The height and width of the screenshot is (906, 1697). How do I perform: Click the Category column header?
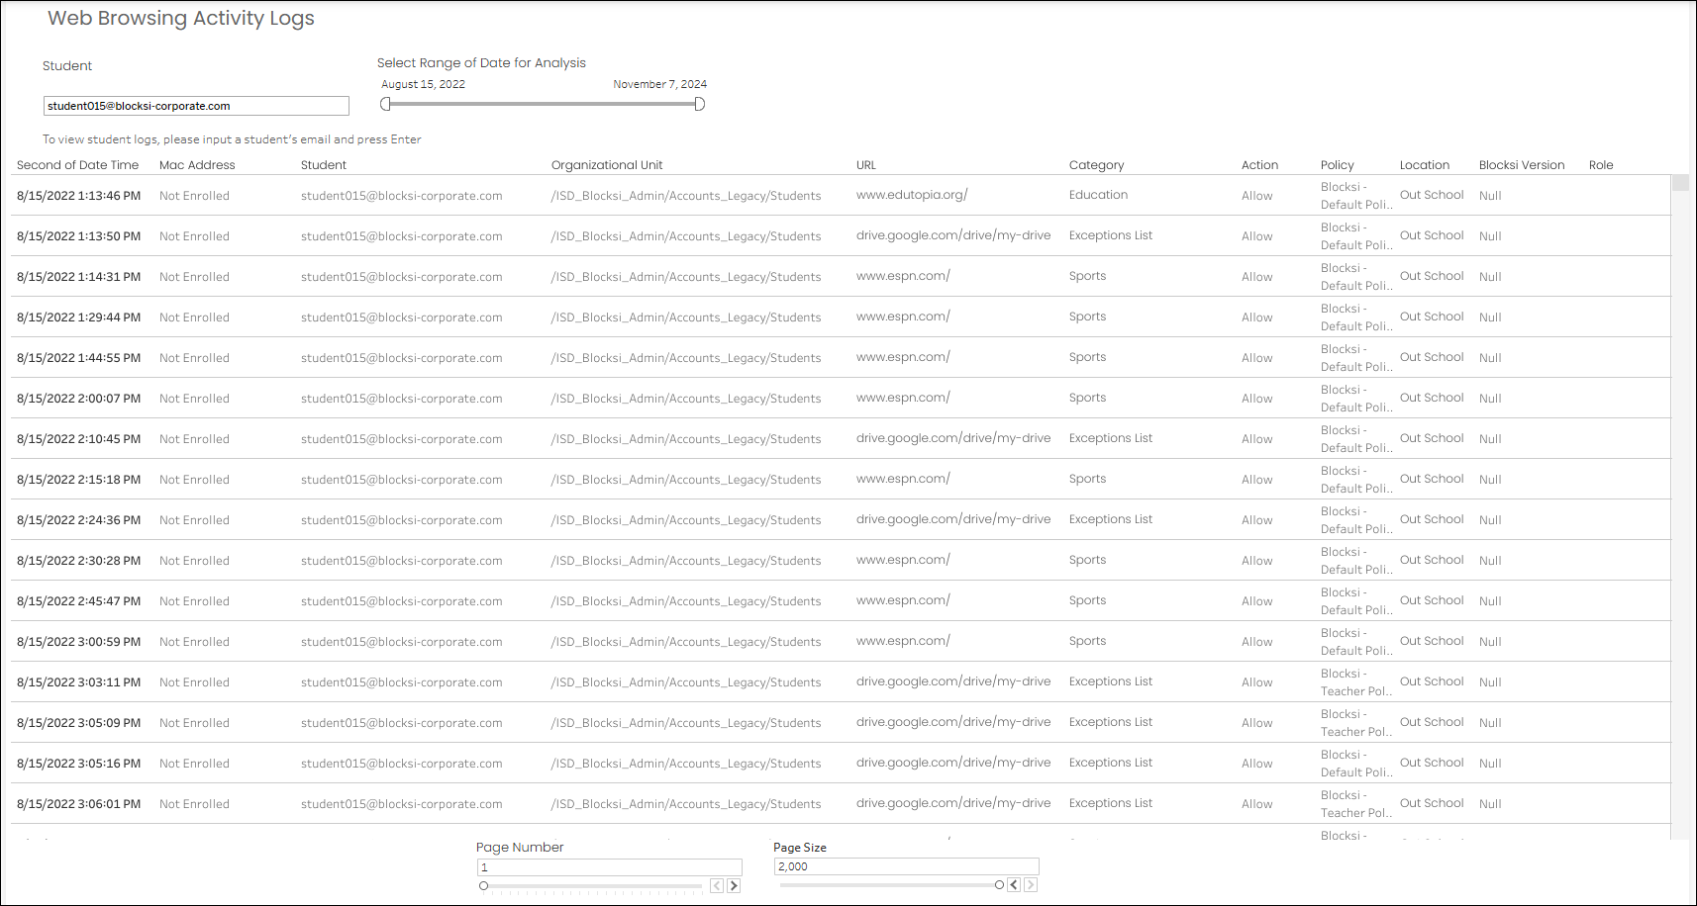[1096, 165]
